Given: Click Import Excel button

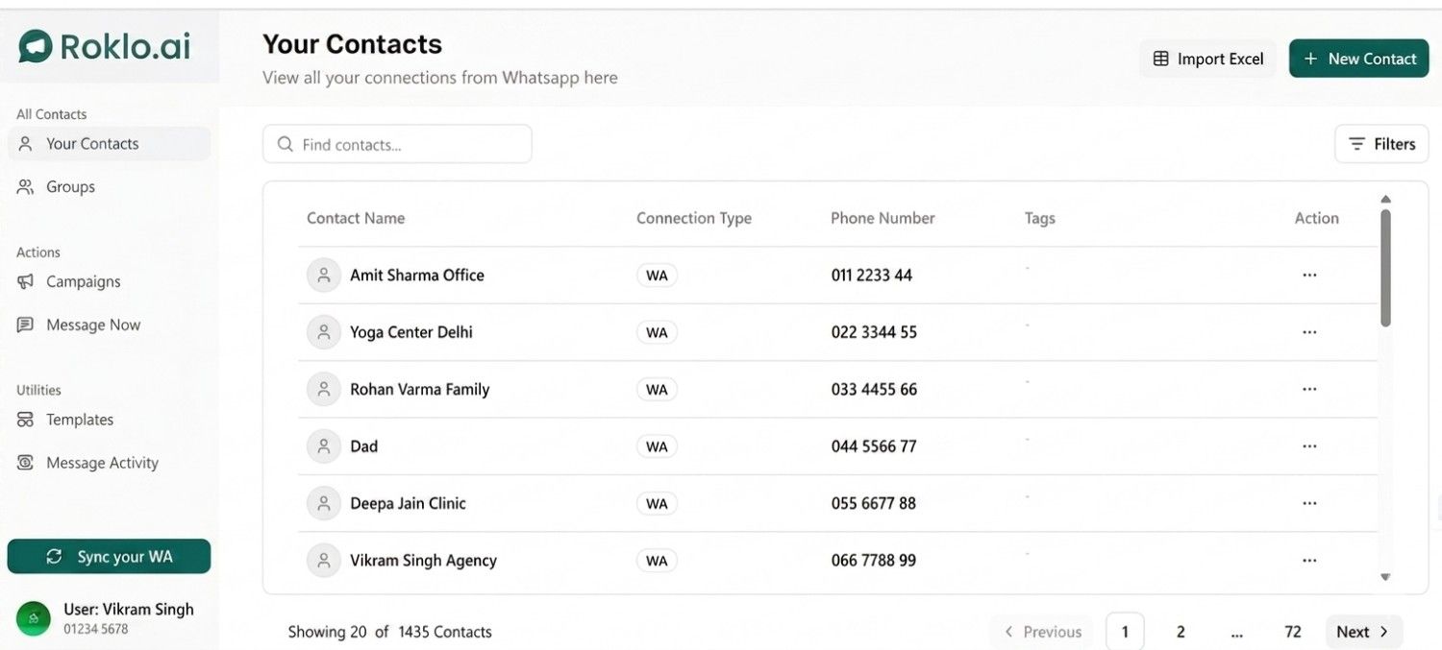Looking at the screenshot, I should tap(1207, 59).
